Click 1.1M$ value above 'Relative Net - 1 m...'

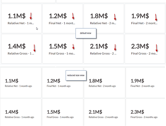[x=17, y=16]
